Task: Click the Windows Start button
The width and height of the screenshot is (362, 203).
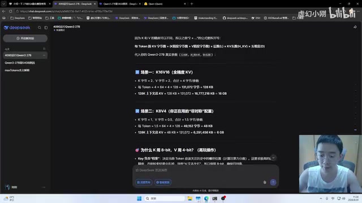Action: tap(139, 198)
